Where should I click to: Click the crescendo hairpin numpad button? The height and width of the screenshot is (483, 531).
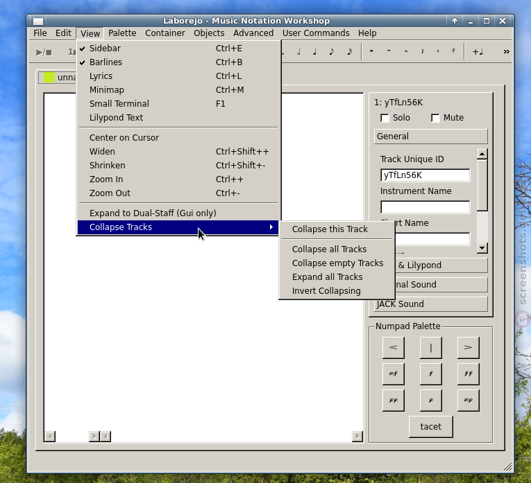[x=393, y=347]
